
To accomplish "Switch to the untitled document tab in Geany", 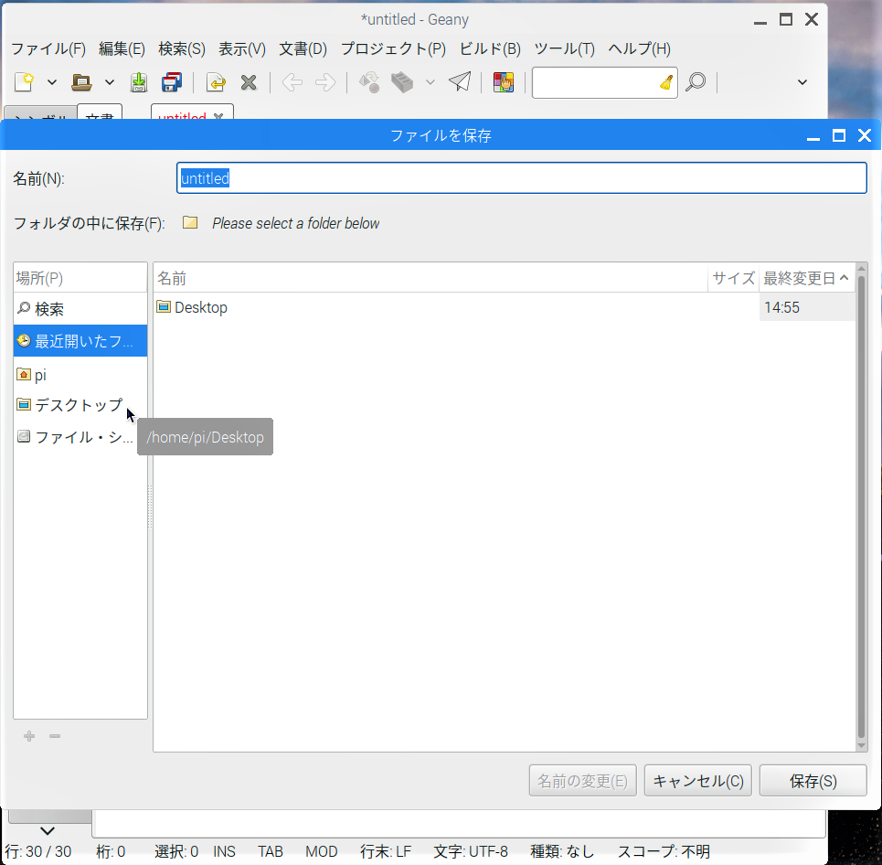I will (x=182, y=114).
